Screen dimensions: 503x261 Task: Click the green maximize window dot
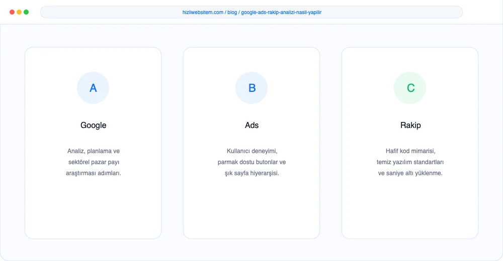[x=26, y=12]
